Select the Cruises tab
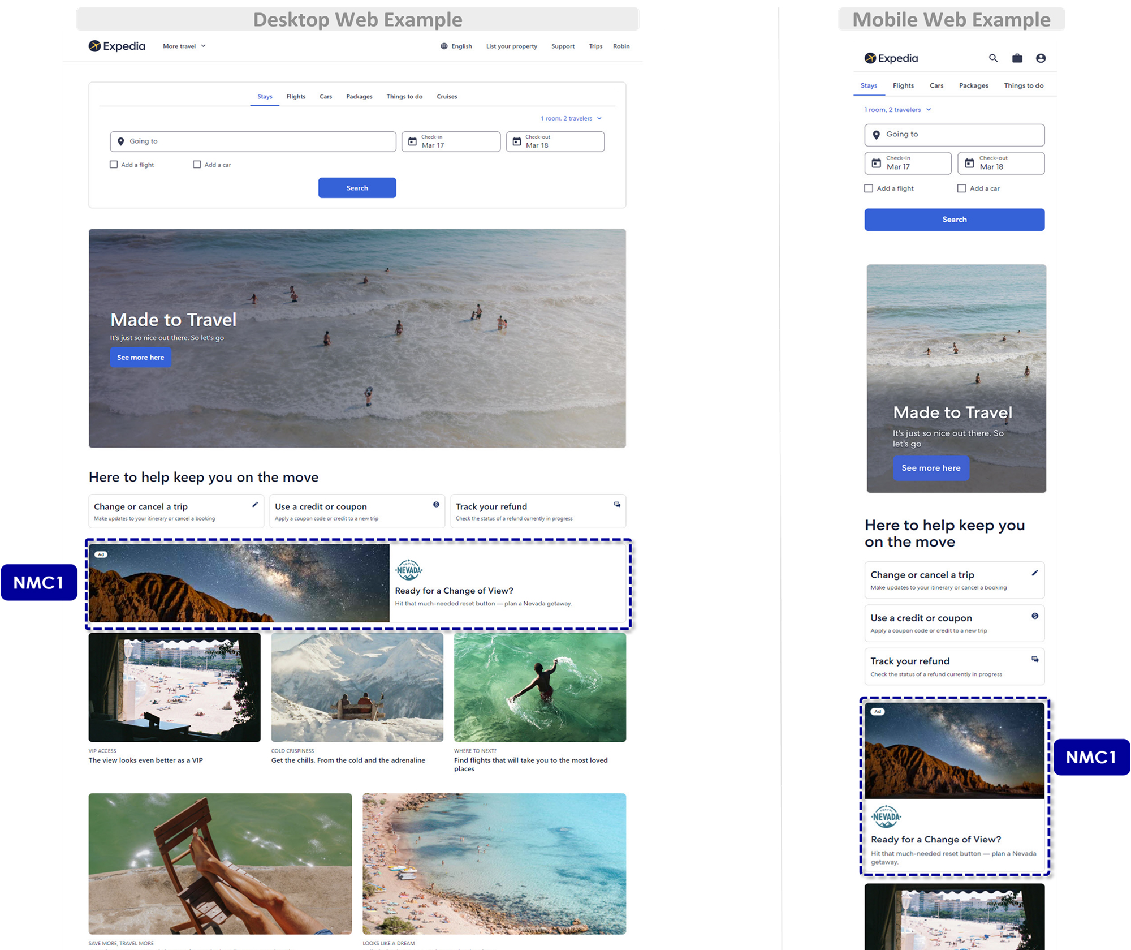Viewport: 1131px width, 950px height. [x=447, y=97]
